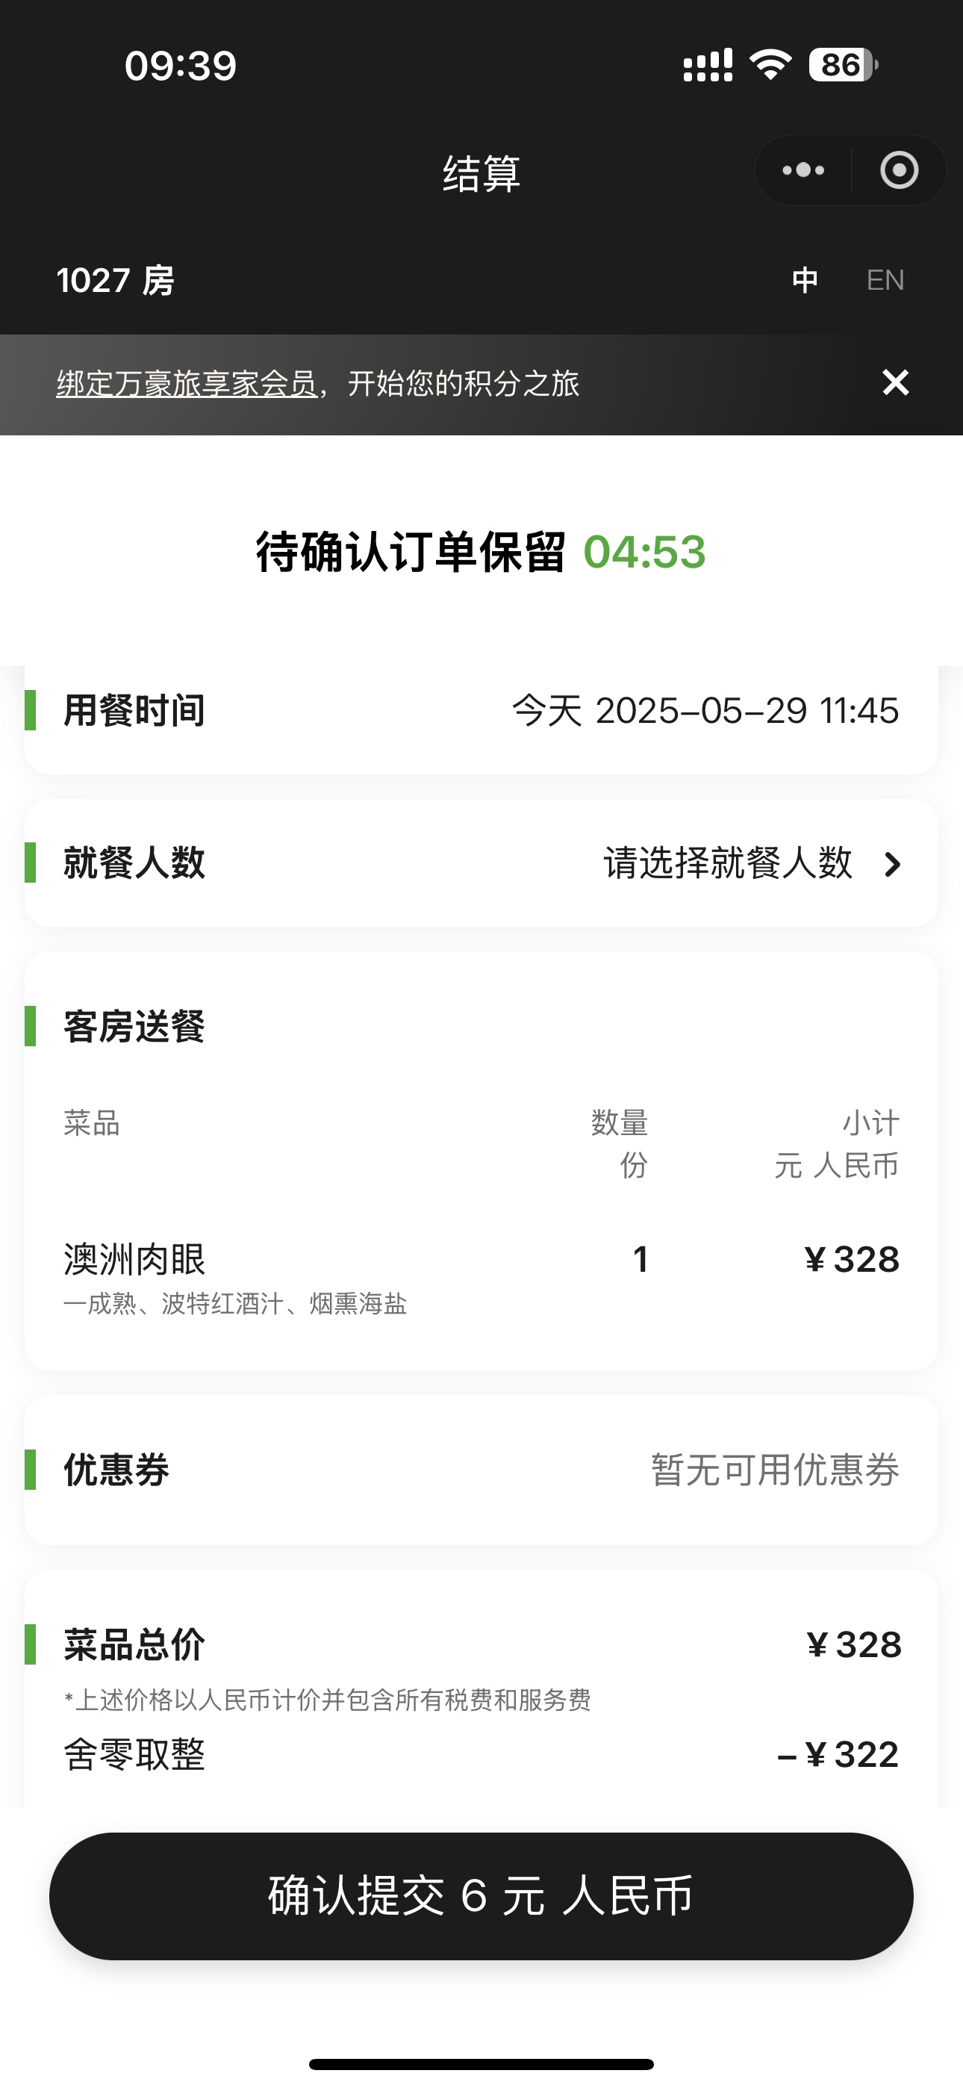Tap the battery indicator in status bar
The image size is (963, 2088).
pyautogui.click(x=843, y=65)
